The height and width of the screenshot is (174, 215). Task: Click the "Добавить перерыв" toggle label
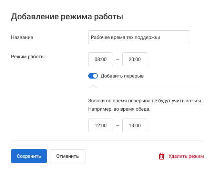pyautogui.click(x=122, y=76)
